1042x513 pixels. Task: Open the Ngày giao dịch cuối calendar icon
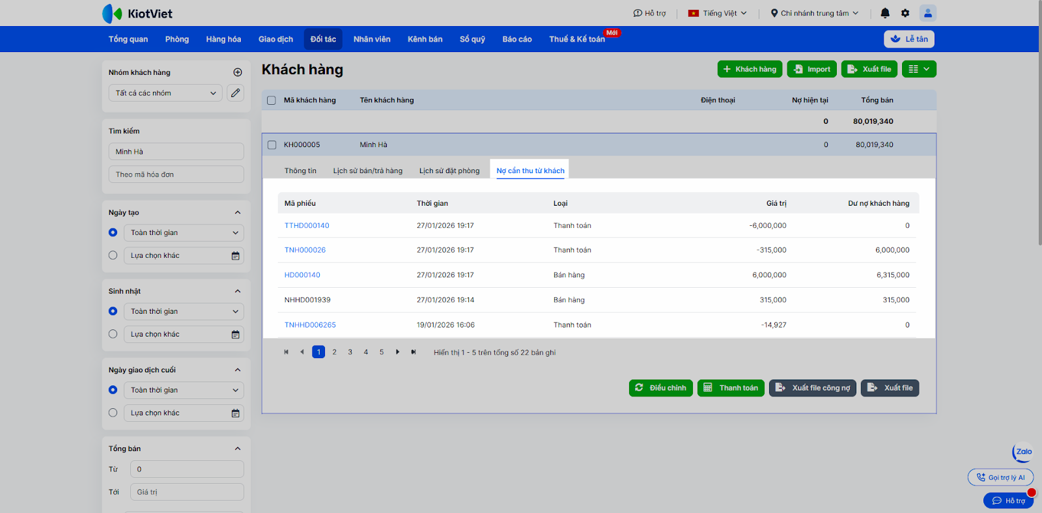coord(236,413)
